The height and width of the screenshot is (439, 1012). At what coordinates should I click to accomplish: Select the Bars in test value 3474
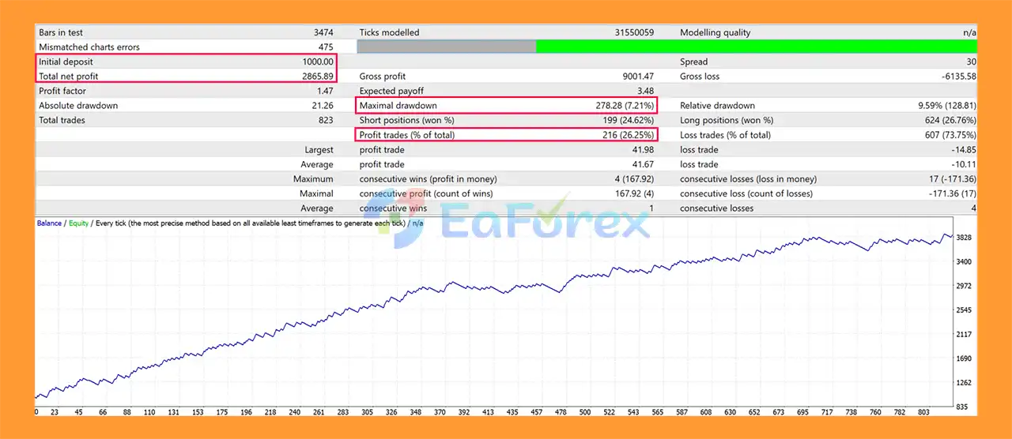click(323, 32)
